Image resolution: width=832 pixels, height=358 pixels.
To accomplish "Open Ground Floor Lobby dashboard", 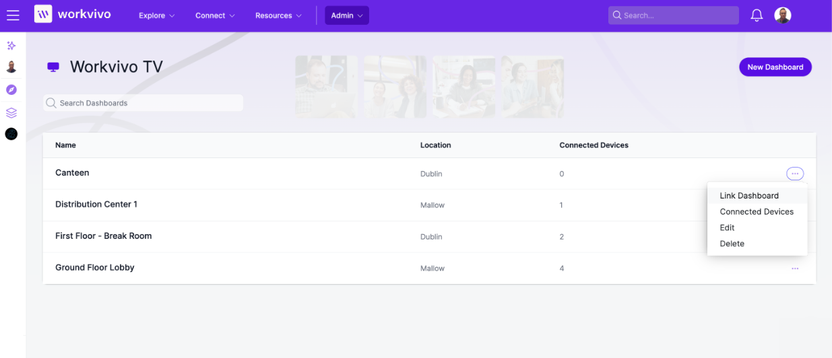I will (95, 268).
